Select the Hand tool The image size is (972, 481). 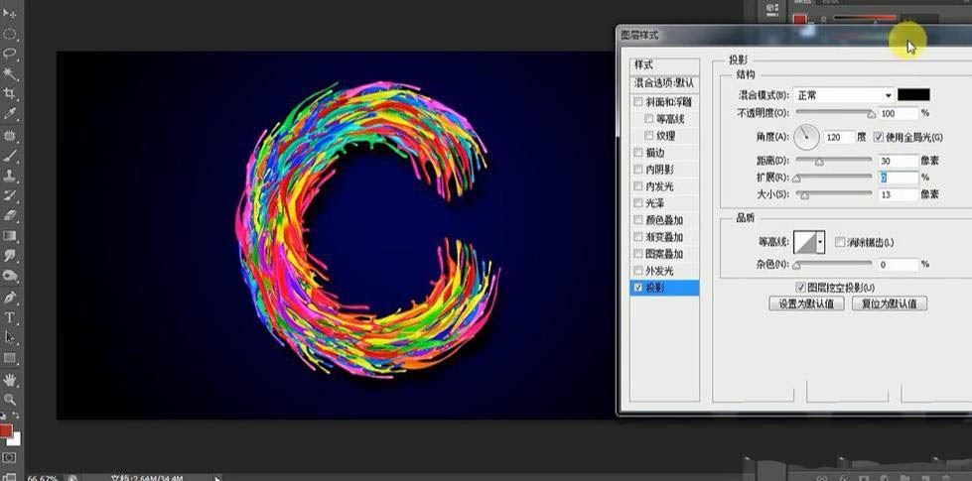[10, 379]
